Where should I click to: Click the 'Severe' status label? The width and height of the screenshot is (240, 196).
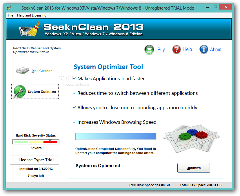[36, 148]
